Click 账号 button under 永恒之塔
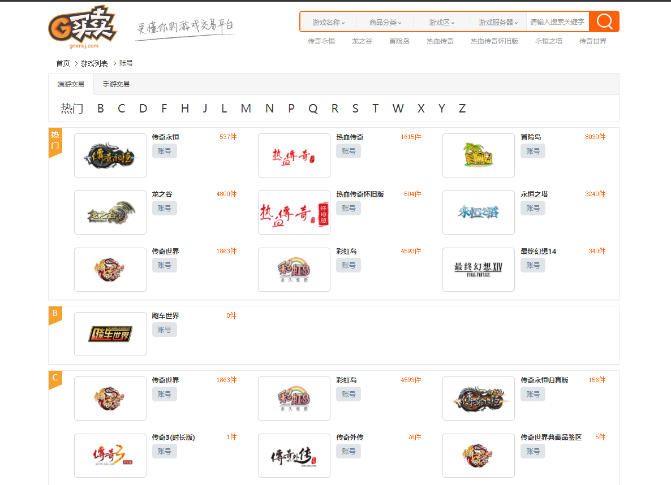The height and width of the screenshot is (485, 671). [x=533, y=208]
